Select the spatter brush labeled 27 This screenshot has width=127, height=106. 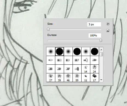point(51,78)
